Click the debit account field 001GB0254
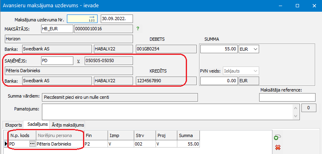The height and width of the screenshot is (154, 322). tap(166, 49)
